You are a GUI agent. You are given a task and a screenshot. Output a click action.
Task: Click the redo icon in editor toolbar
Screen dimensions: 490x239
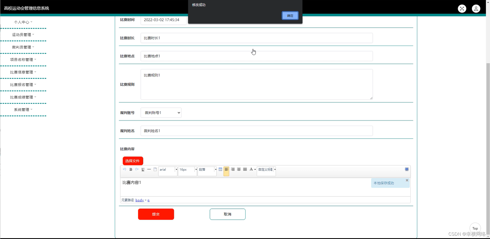[x=137, y=169]
